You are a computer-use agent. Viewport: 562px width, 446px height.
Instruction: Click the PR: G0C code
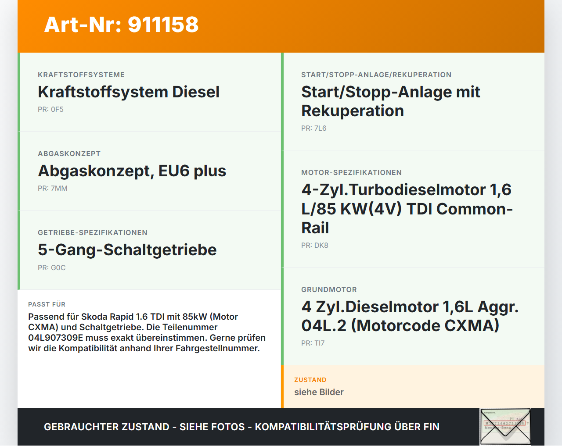point(52,268)
